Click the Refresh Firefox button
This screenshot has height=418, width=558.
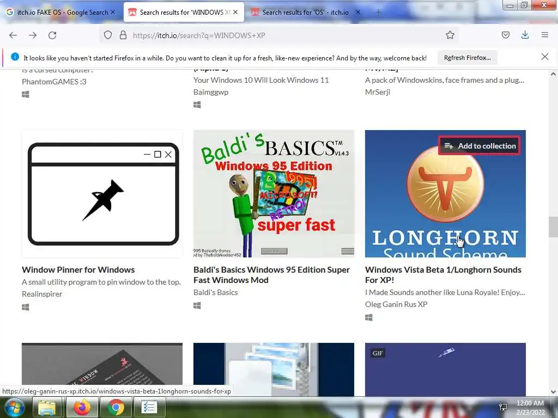pyautogui.click(x=467, y=58)
